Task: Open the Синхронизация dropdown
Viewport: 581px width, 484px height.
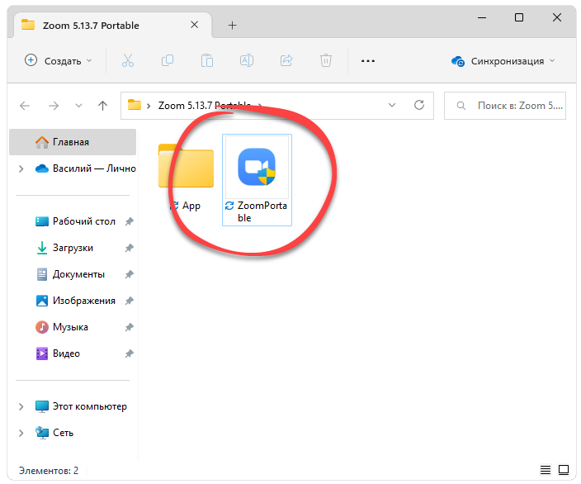Action: click(x=503, y=61)
